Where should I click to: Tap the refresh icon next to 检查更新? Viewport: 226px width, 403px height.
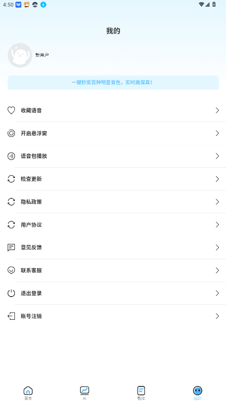coord(11,179)
